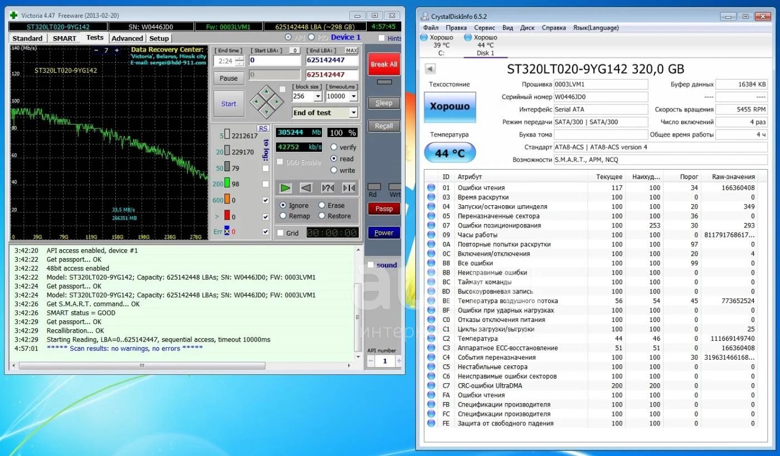The image size is (780, 456).
Task: Open the timeout dropdown showing 10000
Action: pyautogui.click(x=354, y=96)
